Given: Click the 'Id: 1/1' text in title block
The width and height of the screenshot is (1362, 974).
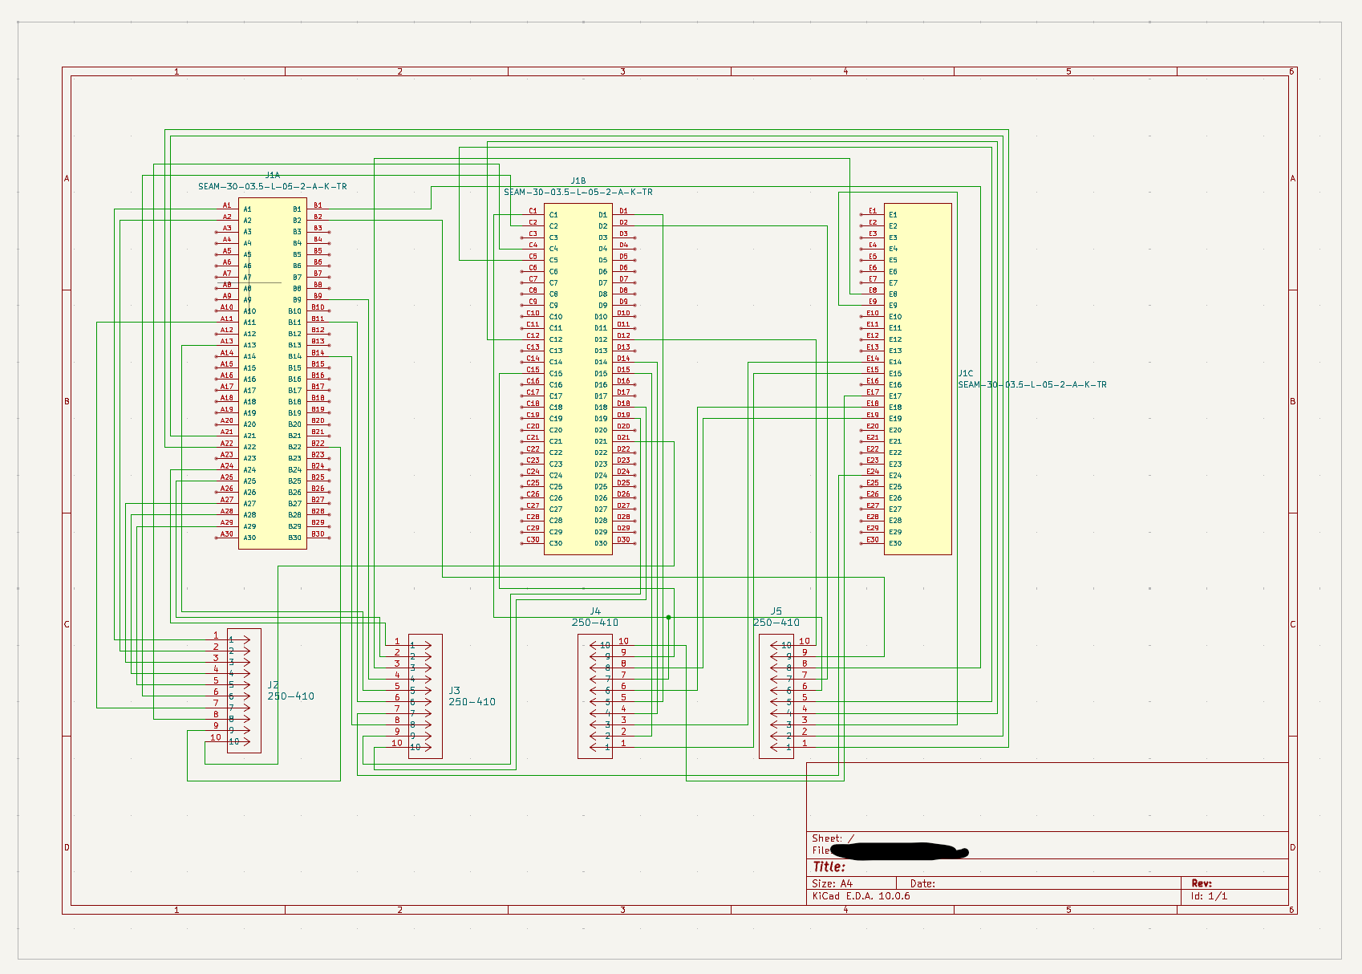Looking at the screenshot, I should (x=1209, y=896).
